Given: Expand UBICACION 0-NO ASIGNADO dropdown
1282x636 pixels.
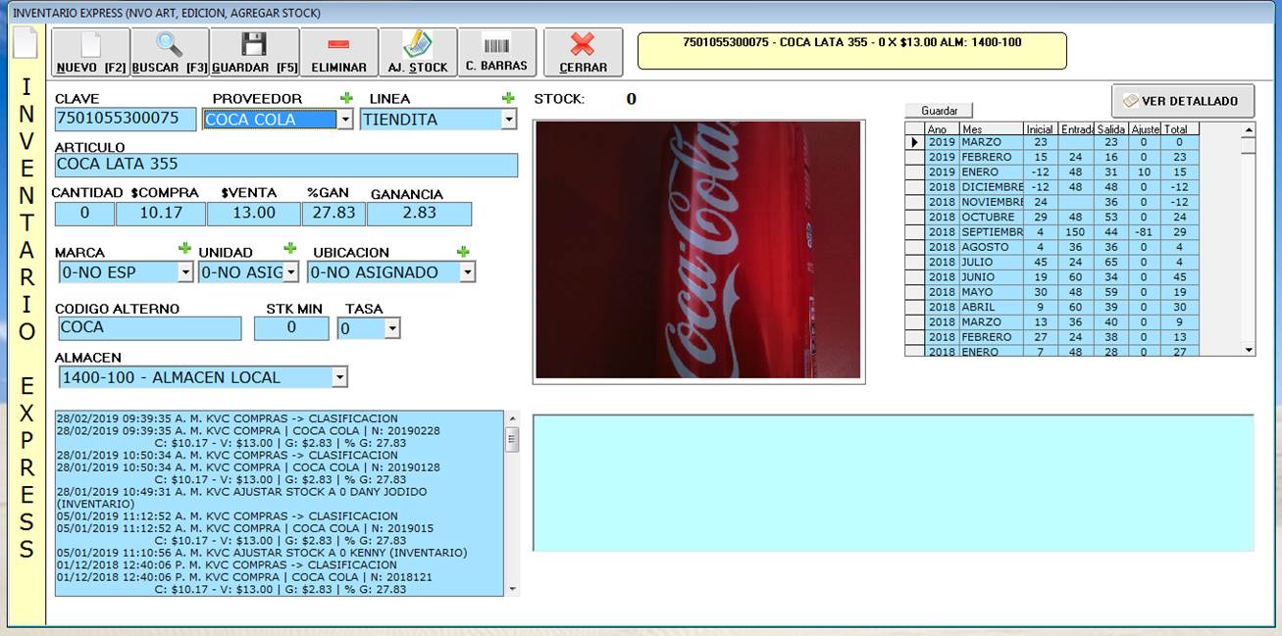Looking at the screenshot, I should pos(467,272).
